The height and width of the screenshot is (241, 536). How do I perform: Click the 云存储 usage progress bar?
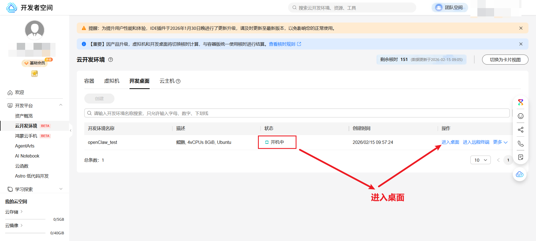pyautogui.click(x=25, y=219)
